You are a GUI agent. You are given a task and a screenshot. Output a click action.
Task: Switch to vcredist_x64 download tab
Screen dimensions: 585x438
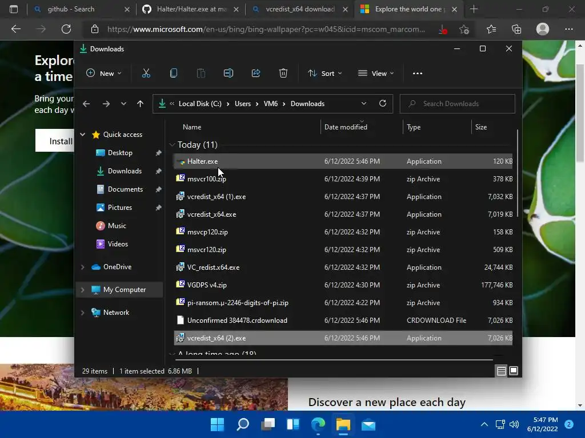[300, 9]
